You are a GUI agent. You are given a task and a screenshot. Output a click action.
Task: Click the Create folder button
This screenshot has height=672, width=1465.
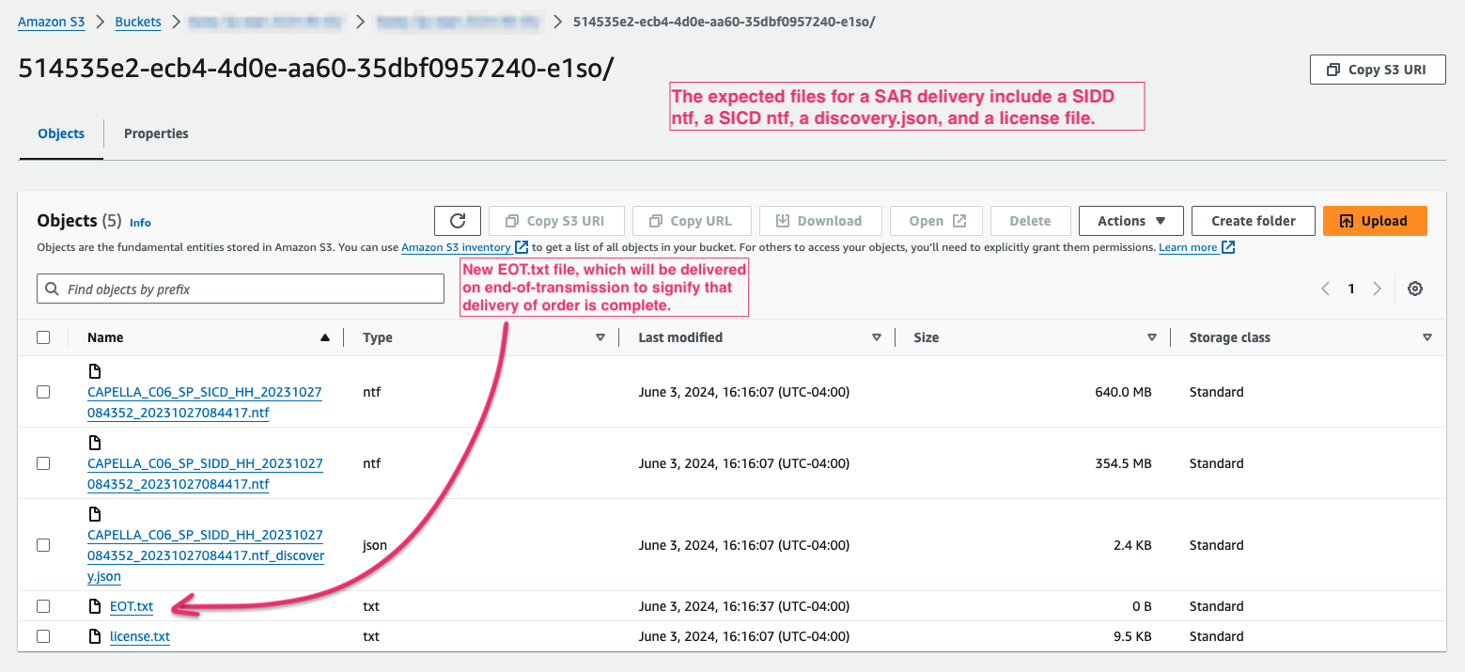[1253, 221]
